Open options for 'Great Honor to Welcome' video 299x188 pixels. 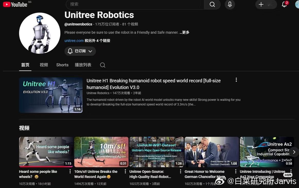(x=236, y=172)
